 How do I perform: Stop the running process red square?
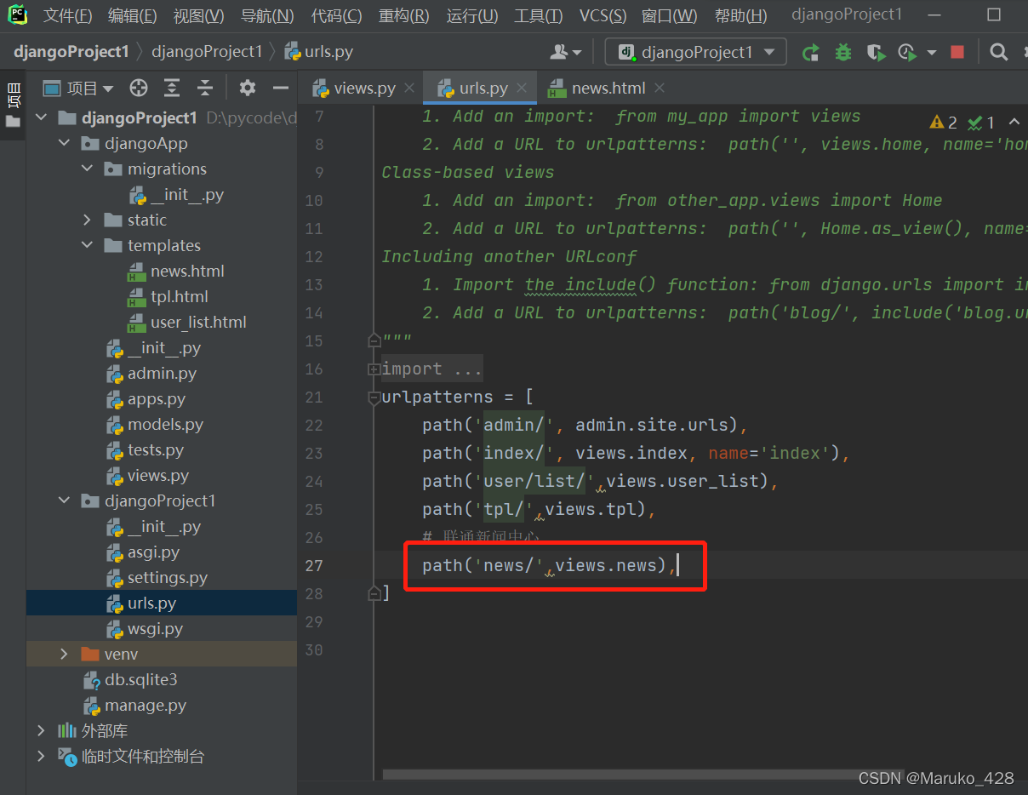957,52
